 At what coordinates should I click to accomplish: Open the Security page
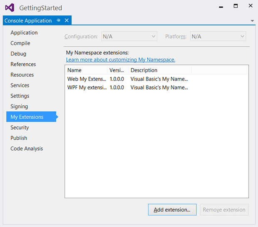[x=20, y=127]
